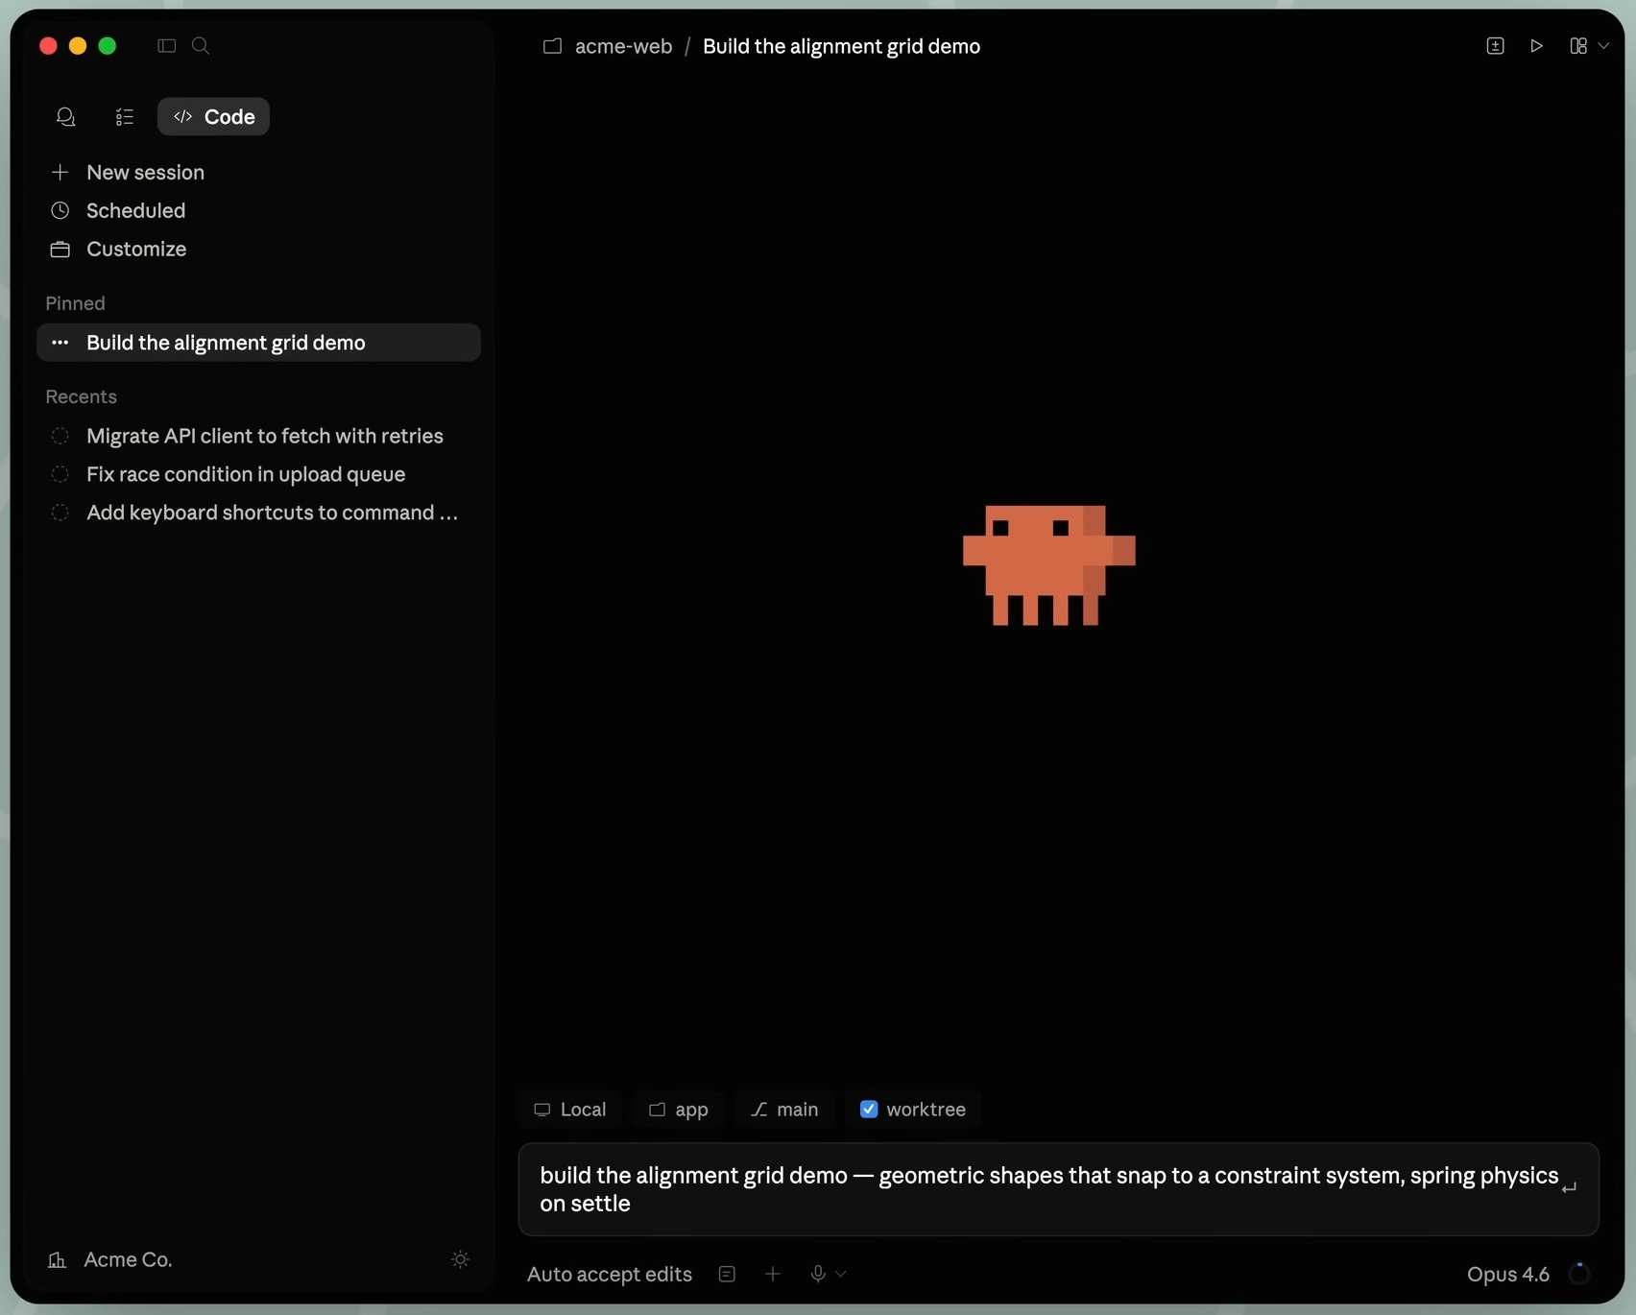Toggle the sidebar panel icon
1636x1315 pixels.
tap(166, 46)
